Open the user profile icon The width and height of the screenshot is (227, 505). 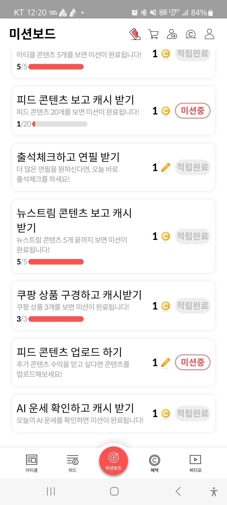point(209,34)
